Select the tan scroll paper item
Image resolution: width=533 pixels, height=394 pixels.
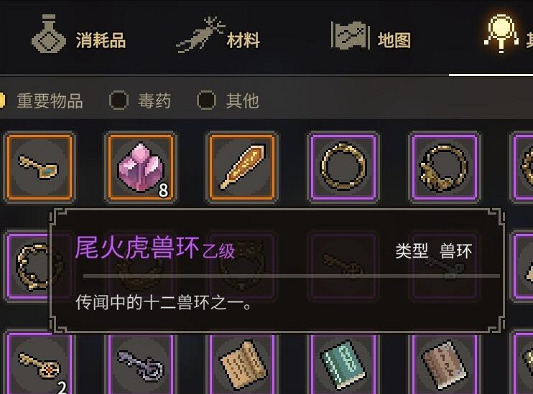coord(242,364)
